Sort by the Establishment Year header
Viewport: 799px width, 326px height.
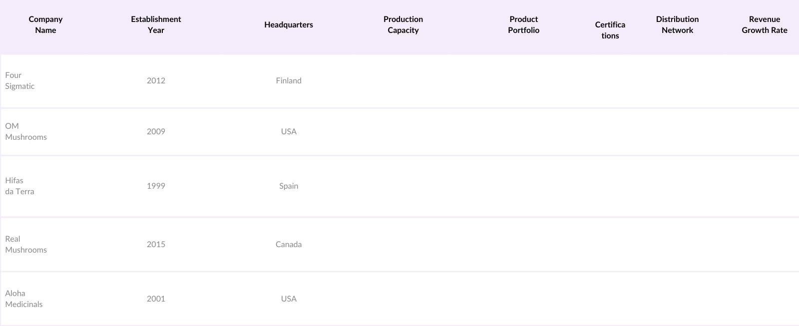point(156,25)
